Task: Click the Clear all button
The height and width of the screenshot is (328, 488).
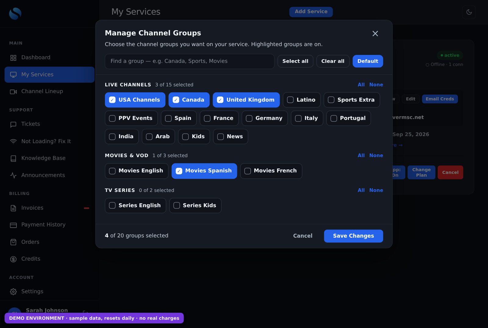Action: [333, 61]
